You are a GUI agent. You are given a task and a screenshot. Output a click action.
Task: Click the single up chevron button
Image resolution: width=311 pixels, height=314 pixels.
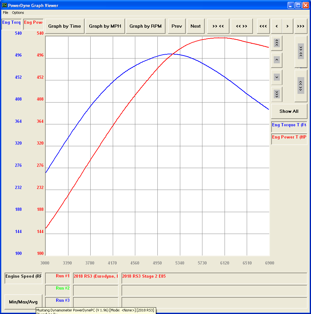pos(277,60)
